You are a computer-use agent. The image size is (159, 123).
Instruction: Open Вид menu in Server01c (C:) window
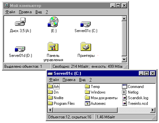82,80
